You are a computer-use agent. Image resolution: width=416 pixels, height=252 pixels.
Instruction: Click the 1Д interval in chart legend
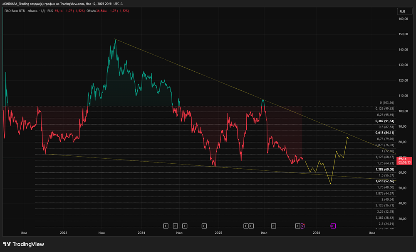pos(42,11)
